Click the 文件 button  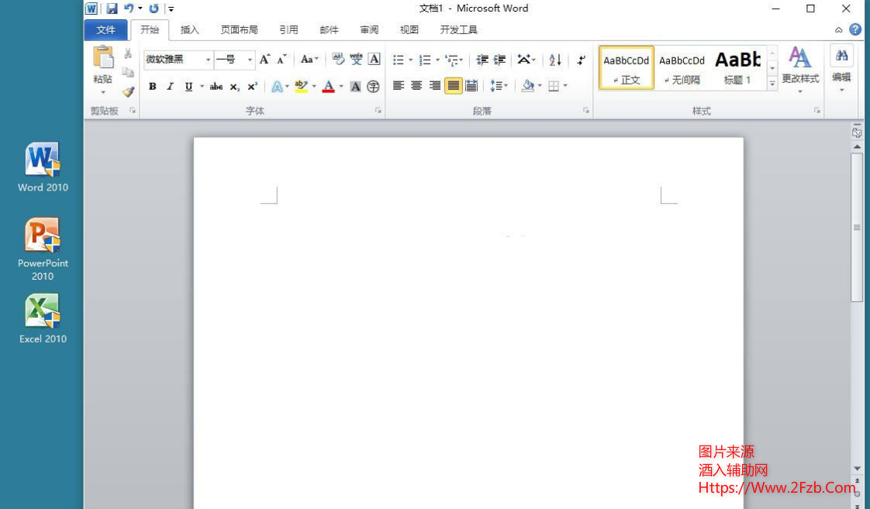click(105, 30)
